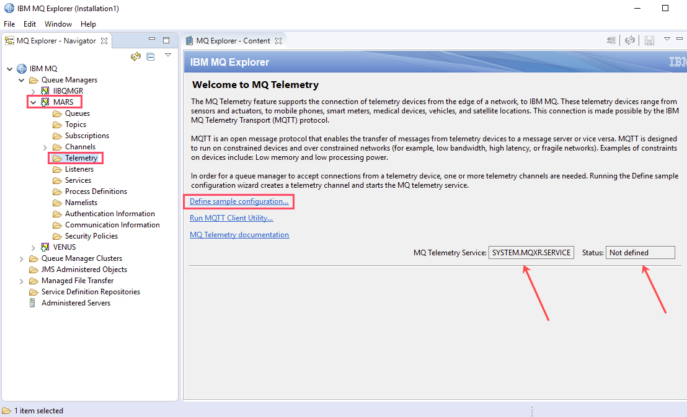Click the Run MQTT Client Utility link
Screen dimensions: 687x417
(x=231, y=218)
